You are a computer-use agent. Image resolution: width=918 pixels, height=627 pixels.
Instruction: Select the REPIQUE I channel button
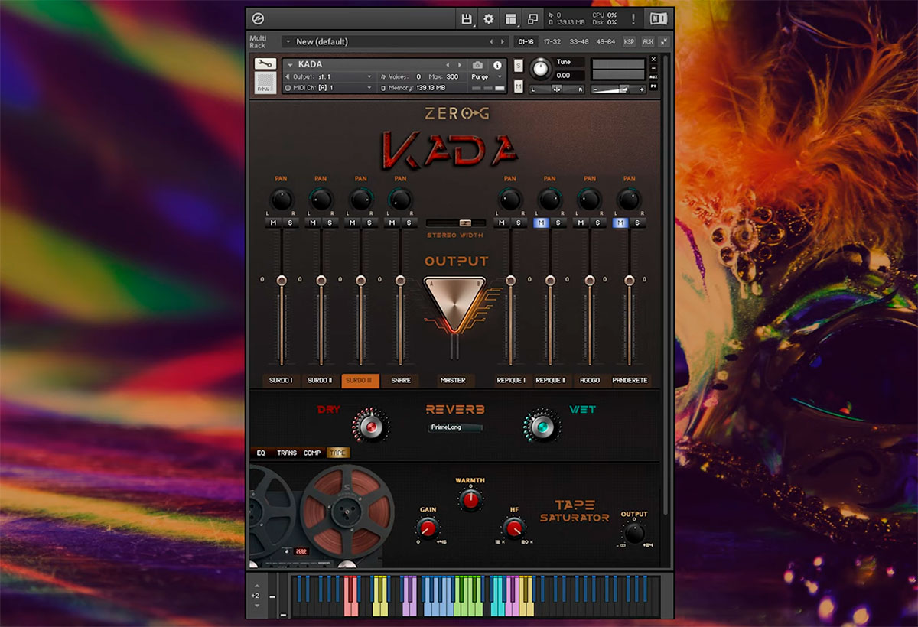pyautogui.click(x=510, y=380)
